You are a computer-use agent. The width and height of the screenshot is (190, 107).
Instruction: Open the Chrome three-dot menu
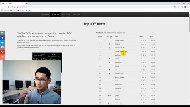[x=189, y=7]
